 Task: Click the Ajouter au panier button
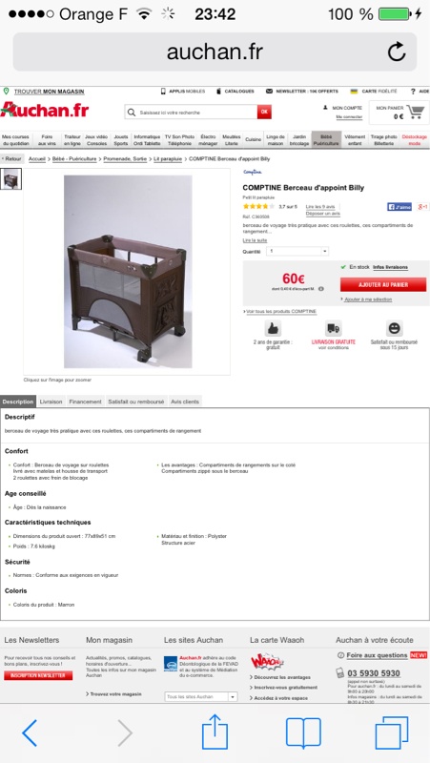pos(383,284)
